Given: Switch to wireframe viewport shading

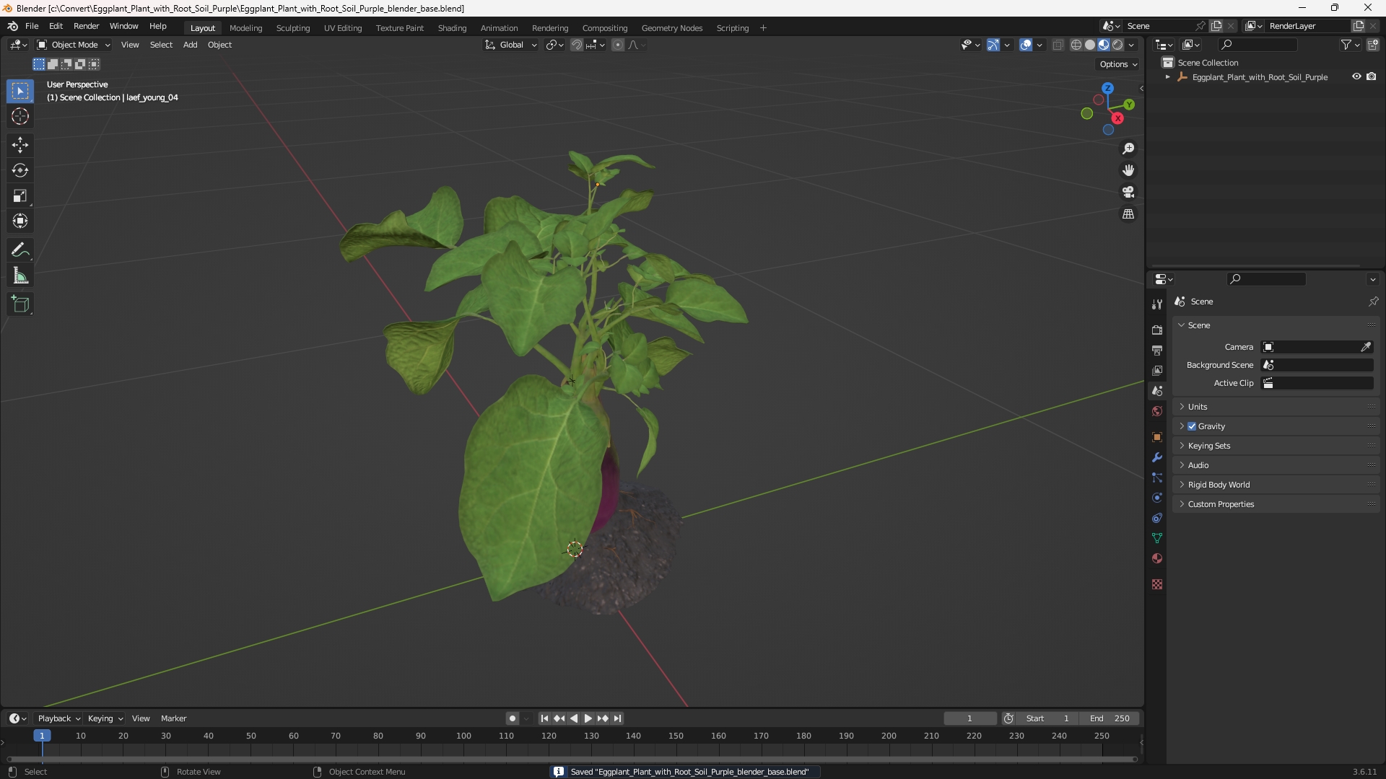Looking at the screenshot, I should (x=1076, y=45).
